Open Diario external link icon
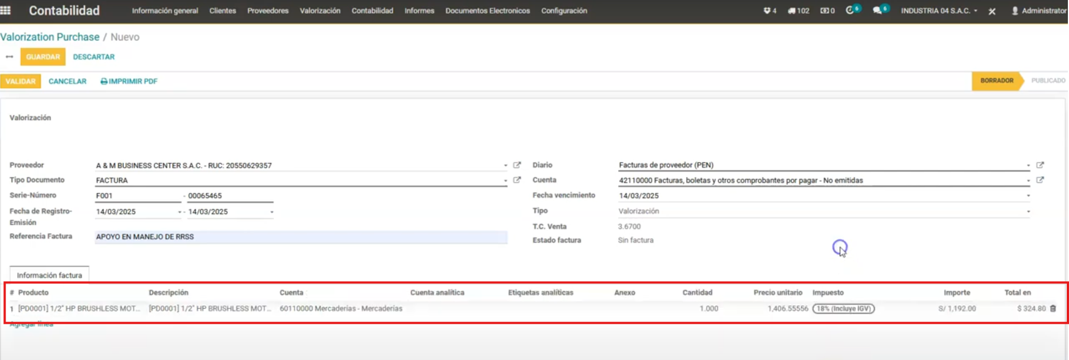The height and width of the screenshot is (360, 1069). click(1040, 165)
